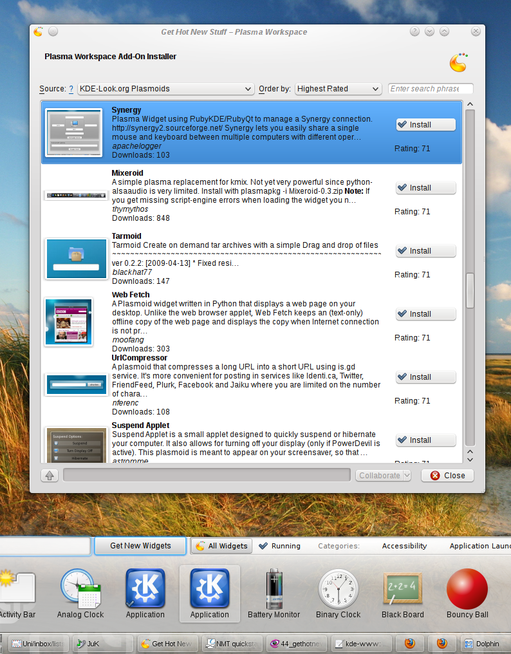The width and height of the screenshot is (511, 654).
Task: Click the window menu icon in title bar
Action: (x=39, y=32)
